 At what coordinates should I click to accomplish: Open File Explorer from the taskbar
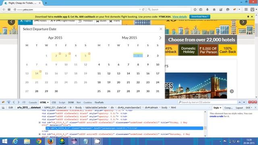pyautogui.click(x=27, y=141)
